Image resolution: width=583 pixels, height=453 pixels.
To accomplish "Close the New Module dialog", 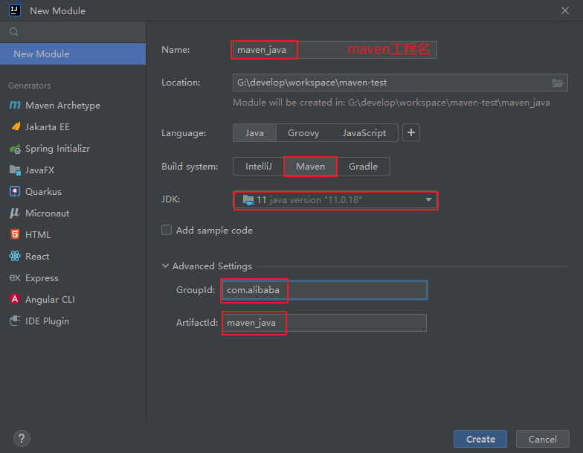I will tap(565, 10).
